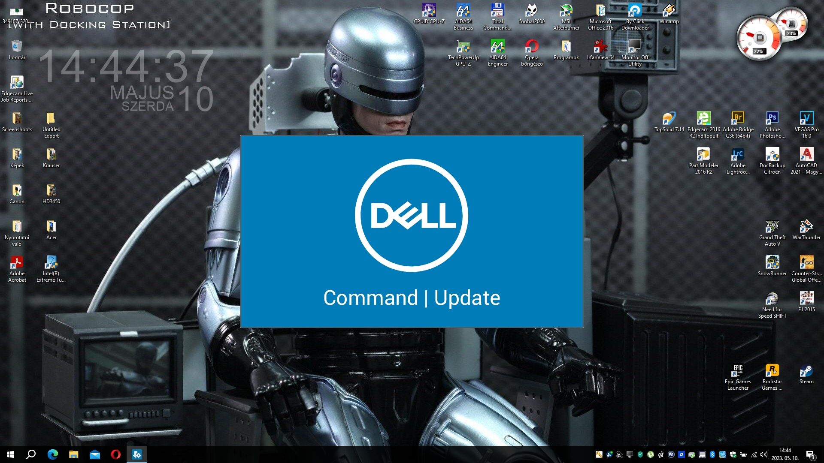
Task: Open Counter-Strike Global Offensive icon
Action: point(806,269)
